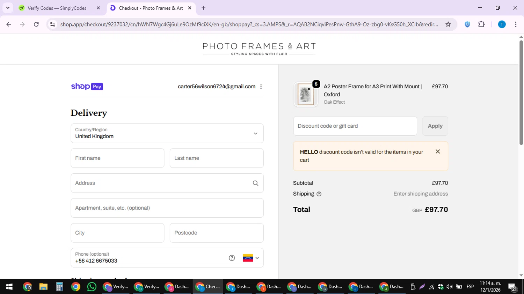Click the Postcode field
This screenshot has width=524, height=294.
coord(217,233)
